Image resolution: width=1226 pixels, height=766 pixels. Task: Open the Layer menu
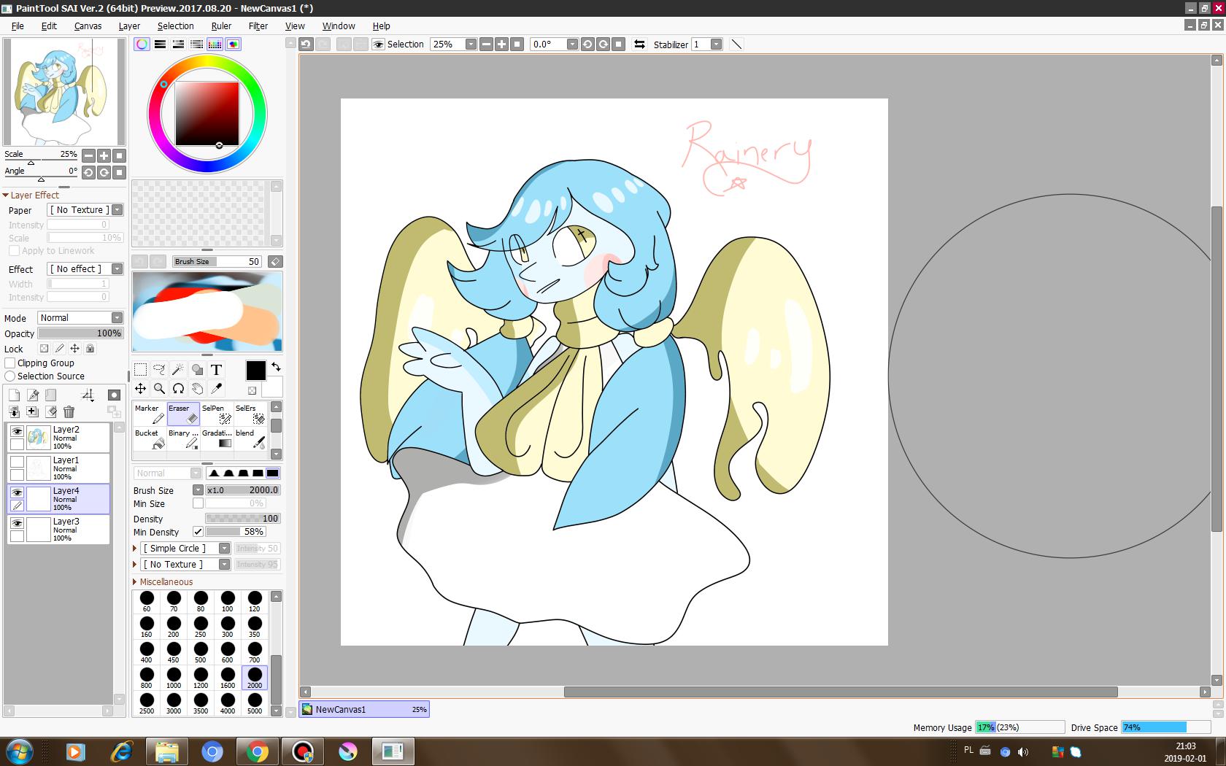point(129,26)
